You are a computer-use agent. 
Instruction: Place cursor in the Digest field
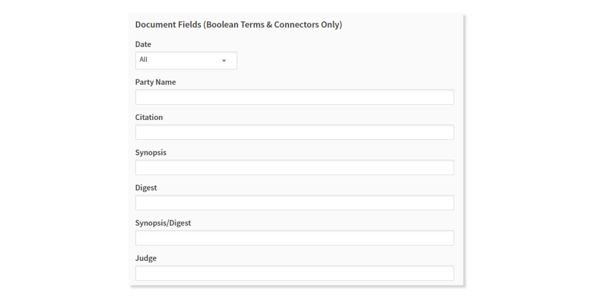(x=294, y=203)
